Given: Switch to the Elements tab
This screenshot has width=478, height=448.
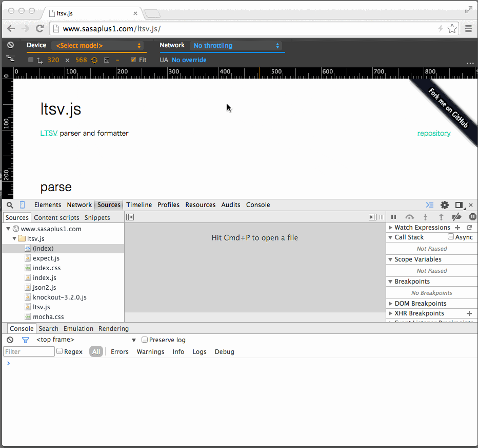Looking at the screenshot, I should point(48,204).
